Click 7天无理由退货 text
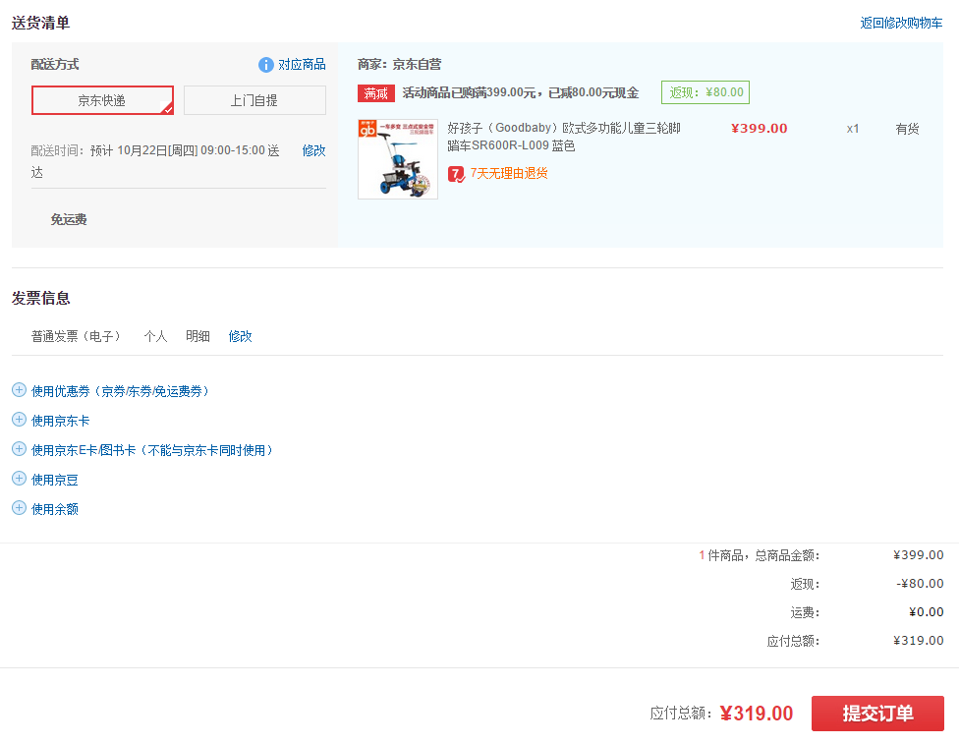The width and height of the screenshot is (959, 744). coord(509,174)
